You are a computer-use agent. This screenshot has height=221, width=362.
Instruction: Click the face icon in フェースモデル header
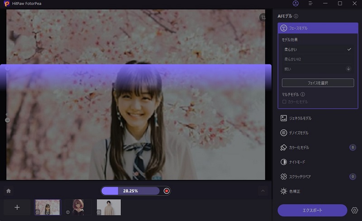[284, 28]
